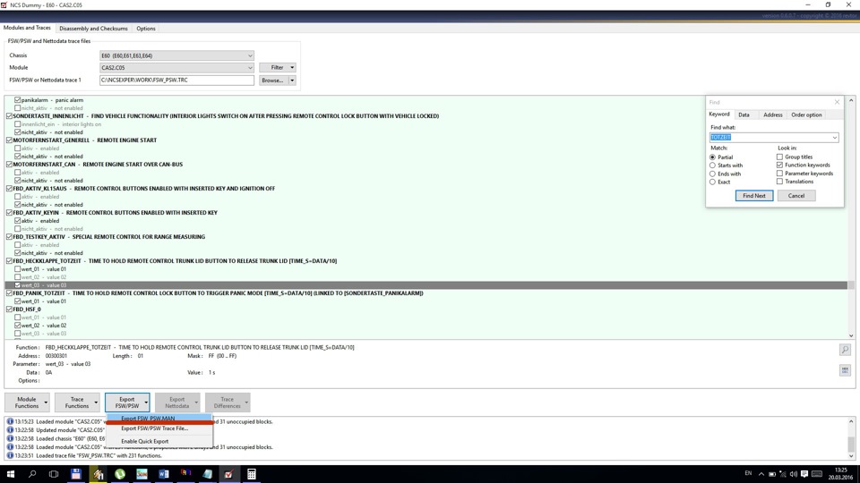Viewport: 860px width, 483px height.
Task: Click Export FSW/PSW button
Action: coord(125,402)
